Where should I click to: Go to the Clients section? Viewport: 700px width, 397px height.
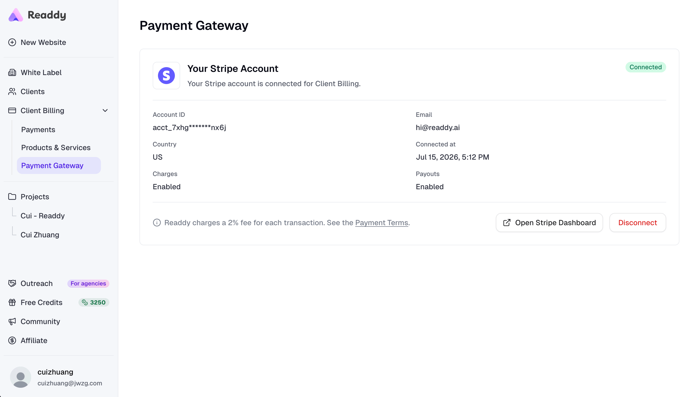coord(59,91)
